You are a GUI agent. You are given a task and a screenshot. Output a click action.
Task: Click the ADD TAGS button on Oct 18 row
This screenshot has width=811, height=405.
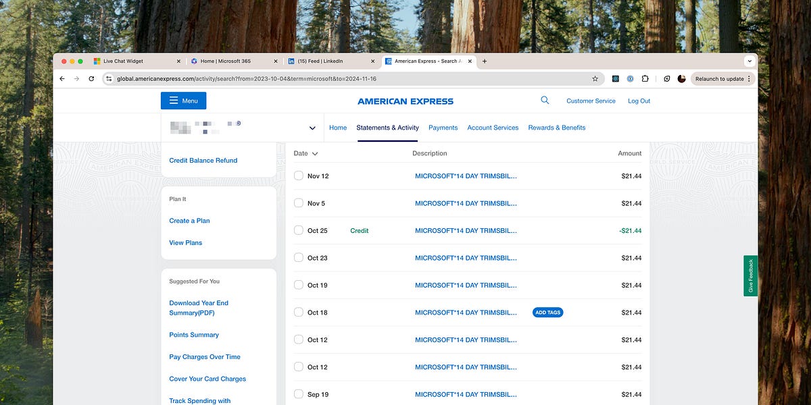(547, 313)
